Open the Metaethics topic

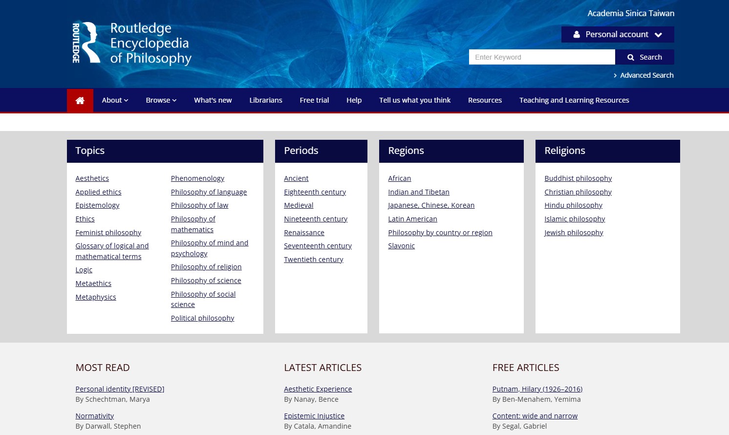click(x=93, y=283)
